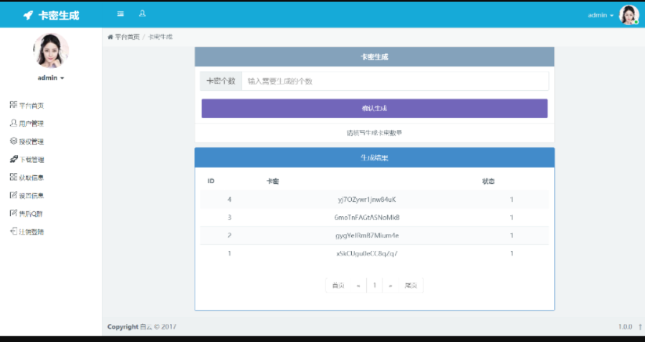Click the 用户管理 person icon in sidebar
The height and width of the screenshot is (342, 645).
14,123
